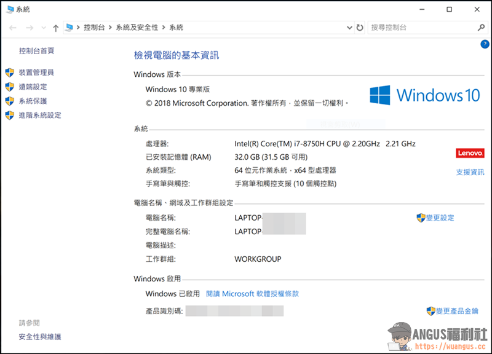Focus the 搜尋控制台 search box
This screenshot has height=354, width=492.
421,28
